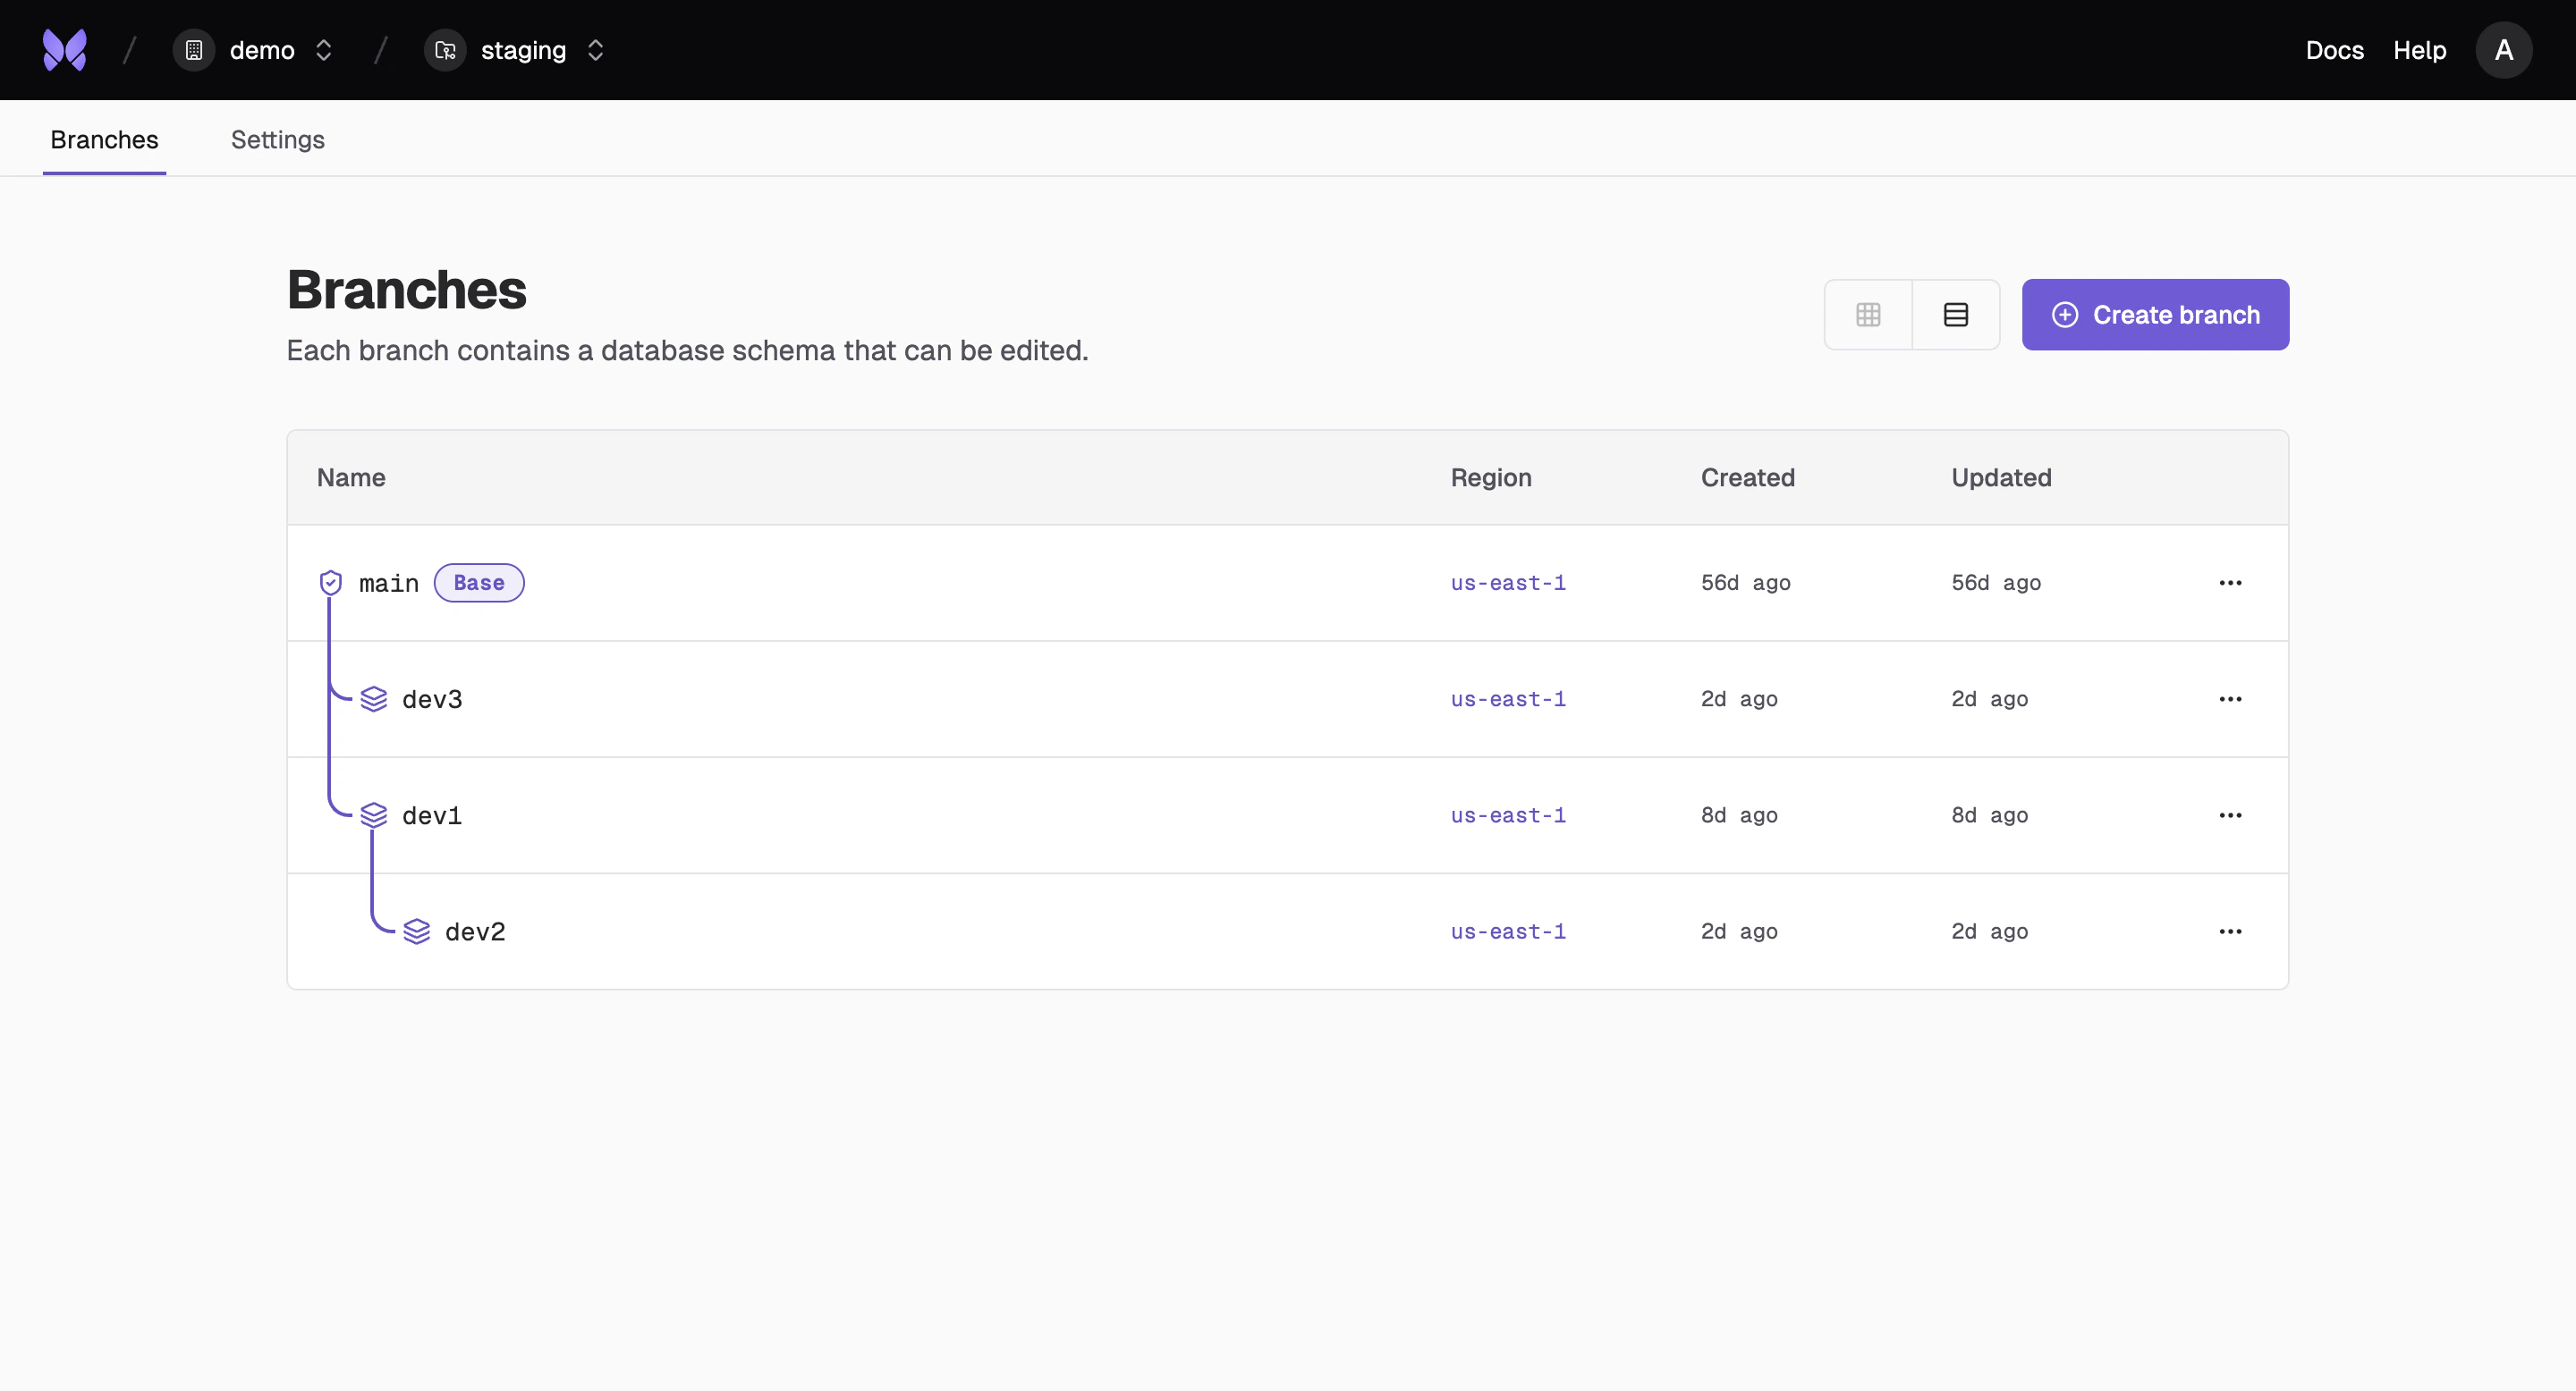Select the Branches tab
The image size is (2576, 1391).
tap(104, 139)
